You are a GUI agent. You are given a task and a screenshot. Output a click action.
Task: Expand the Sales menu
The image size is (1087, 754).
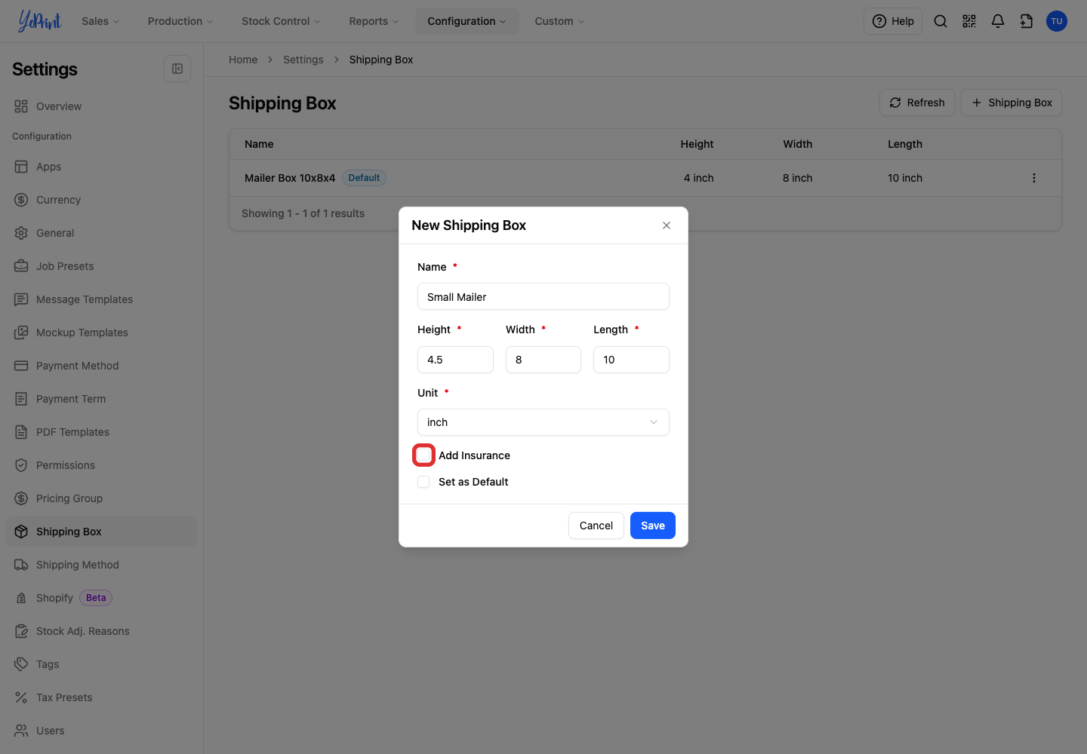pos(100,21)
